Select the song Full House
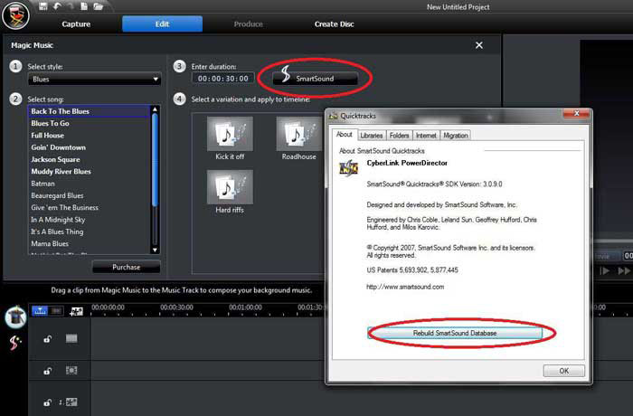Viewport: 633px width, 416px height. (89, 136)
